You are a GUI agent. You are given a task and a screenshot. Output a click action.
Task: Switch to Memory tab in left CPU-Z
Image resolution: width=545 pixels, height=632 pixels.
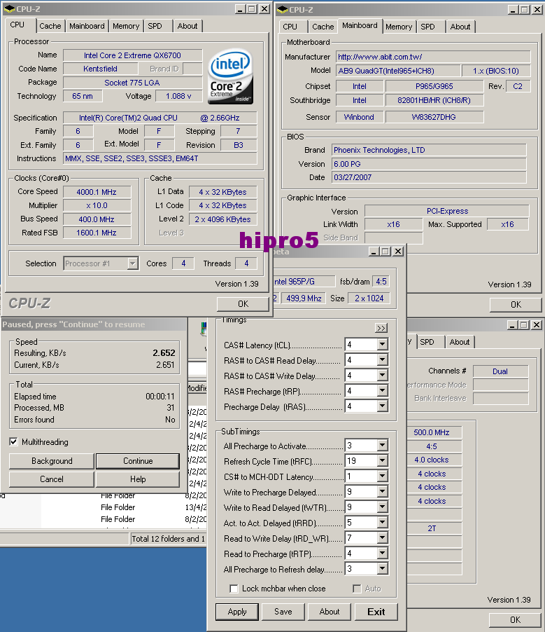[126, 26]
